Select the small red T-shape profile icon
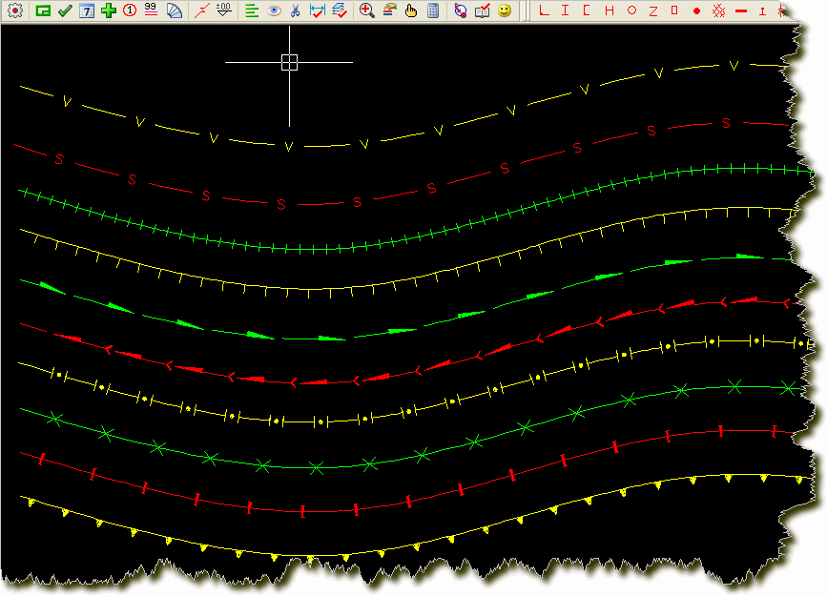827x596 pixels. 762,11
